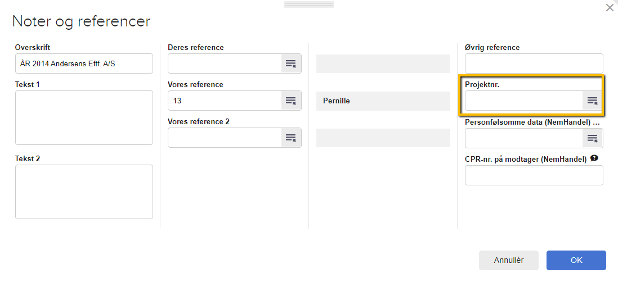Open lookup list for Deres reference

[291, 63]
